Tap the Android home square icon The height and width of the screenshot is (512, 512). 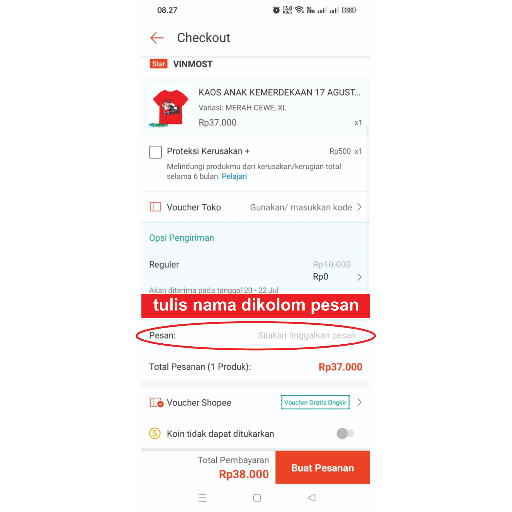pos(257,498)
